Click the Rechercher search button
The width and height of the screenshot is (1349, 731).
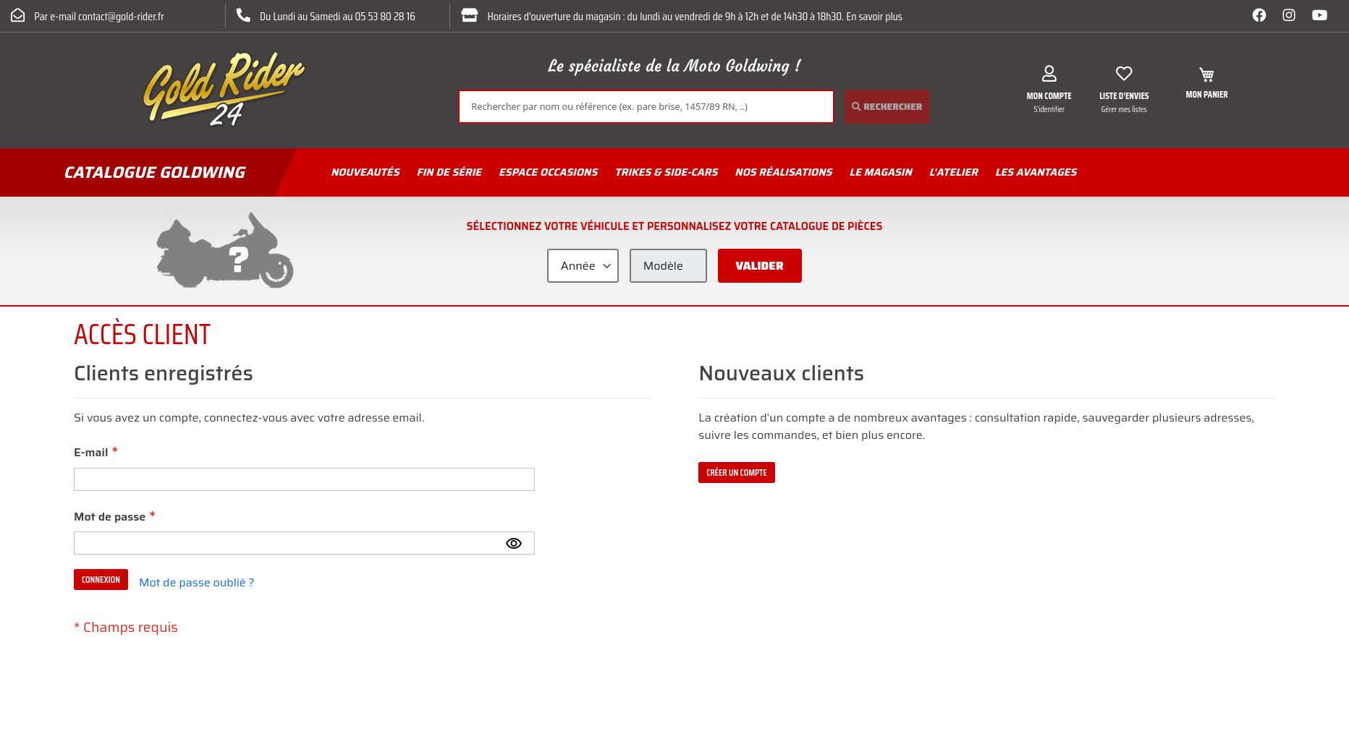pyautogui.click(x=887, y=106)
